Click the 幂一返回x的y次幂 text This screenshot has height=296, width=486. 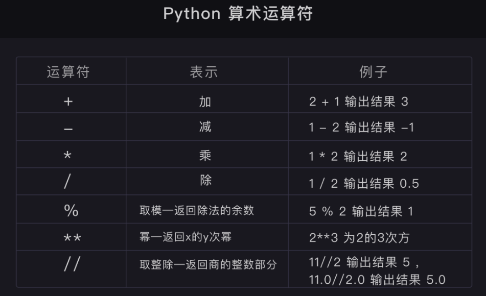(x=187, y=237)
